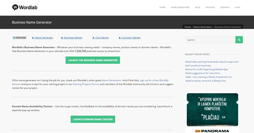
Task: Open the Domains menu item
Action: pyautogui.click(x=225, y=7)
